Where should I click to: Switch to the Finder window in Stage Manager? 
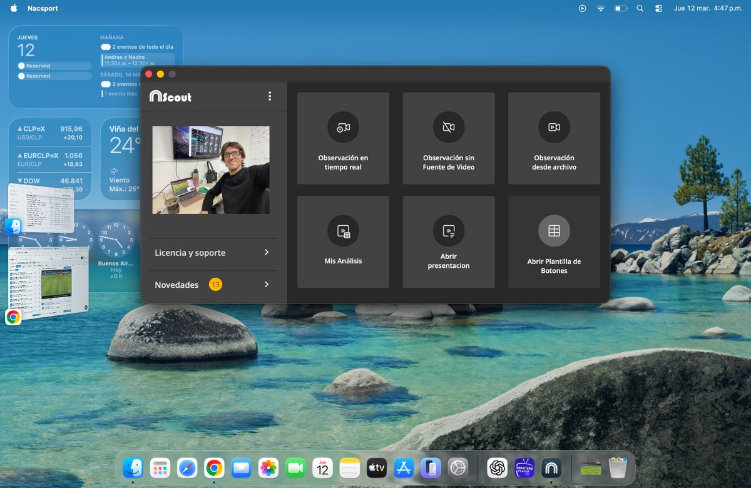[42, 209]
